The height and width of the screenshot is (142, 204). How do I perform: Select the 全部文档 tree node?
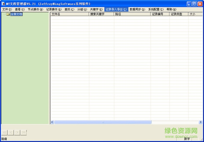point(17,14)
